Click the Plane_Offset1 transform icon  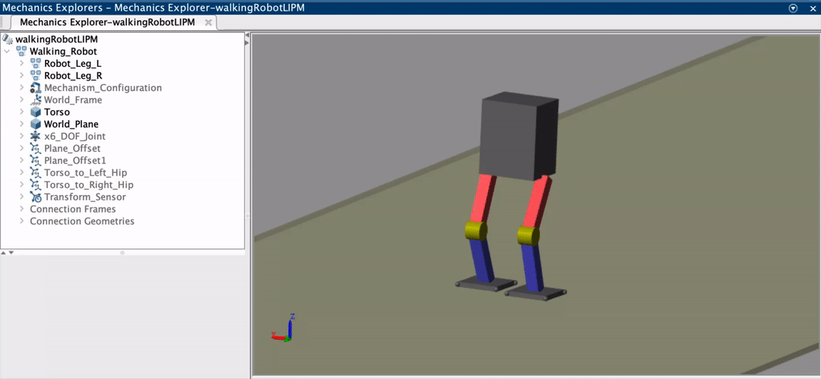36,160
